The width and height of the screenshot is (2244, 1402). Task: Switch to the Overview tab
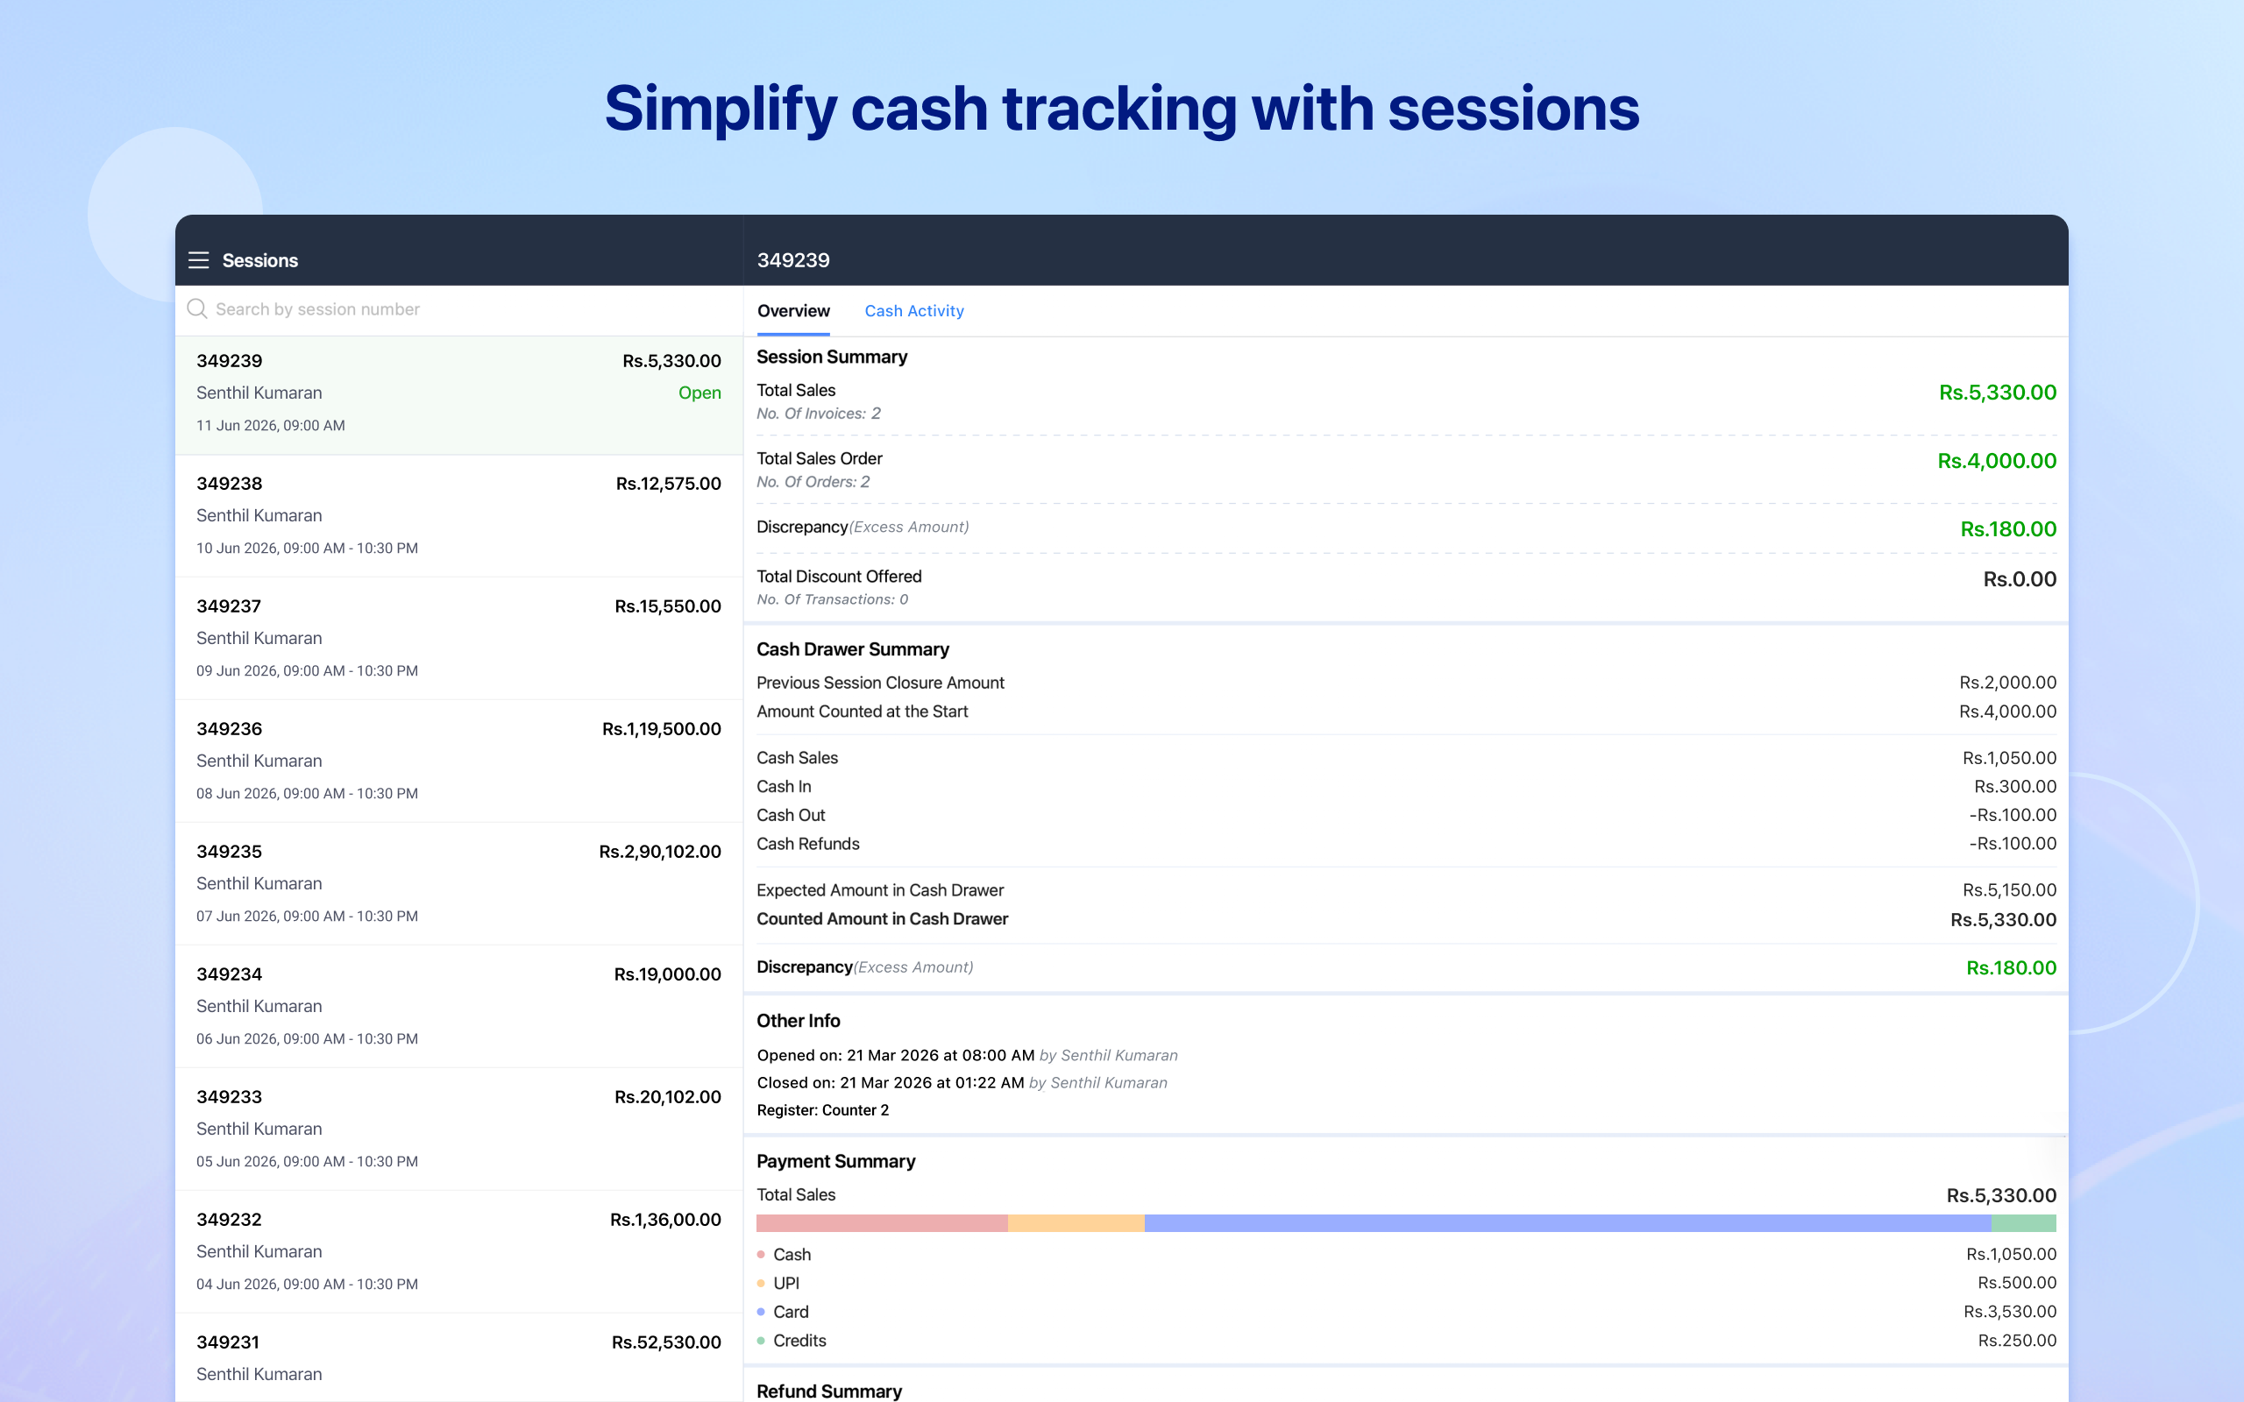[x=792, y=312]
